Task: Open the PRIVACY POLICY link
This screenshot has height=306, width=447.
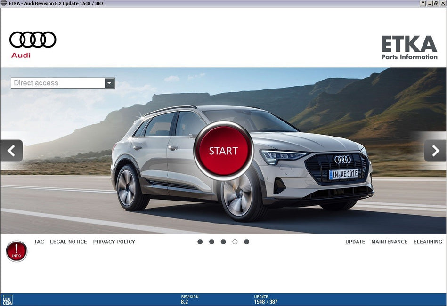Action: point(114,242)
